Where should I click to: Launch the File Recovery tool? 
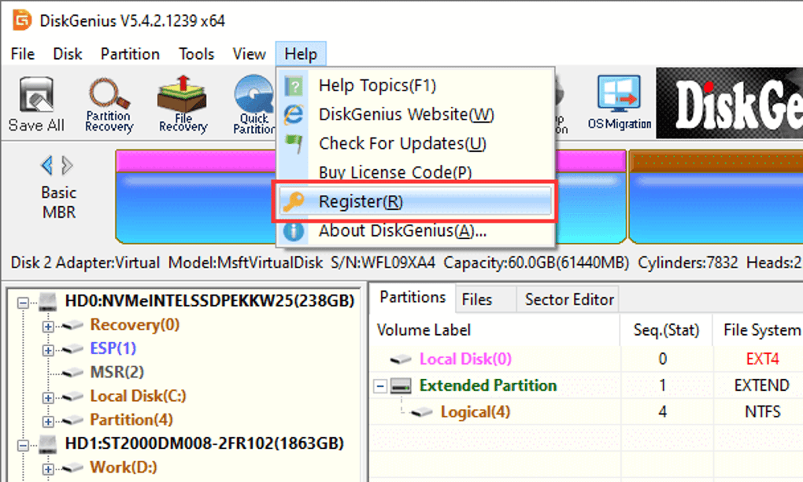coord(183,105)
